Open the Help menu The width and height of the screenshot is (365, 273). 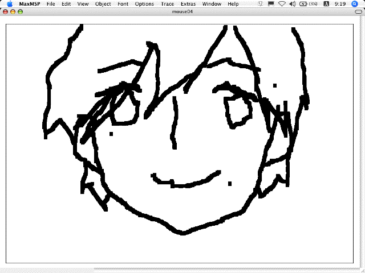[233, 4]
